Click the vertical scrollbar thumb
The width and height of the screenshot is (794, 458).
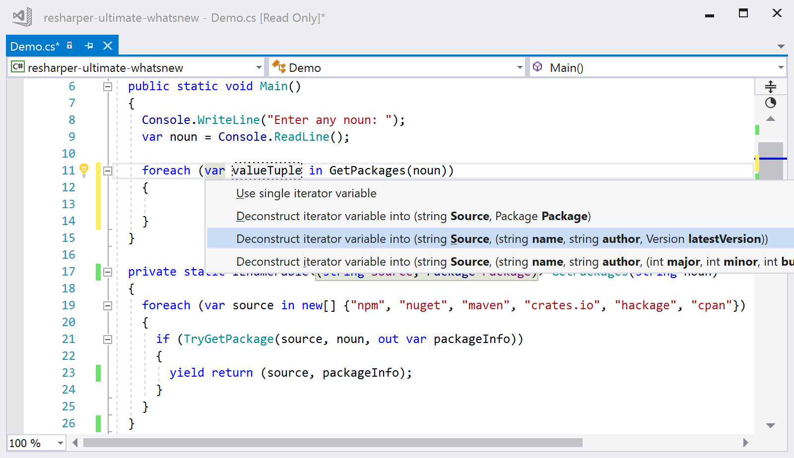(771, 161)
